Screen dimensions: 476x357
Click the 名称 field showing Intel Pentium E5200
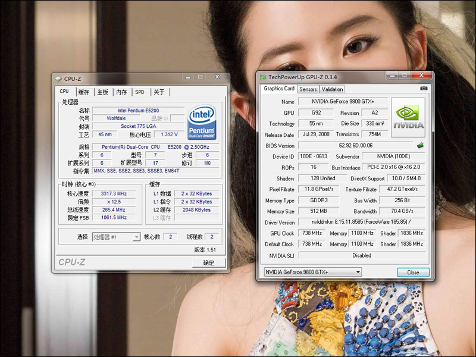pos(139,111)
